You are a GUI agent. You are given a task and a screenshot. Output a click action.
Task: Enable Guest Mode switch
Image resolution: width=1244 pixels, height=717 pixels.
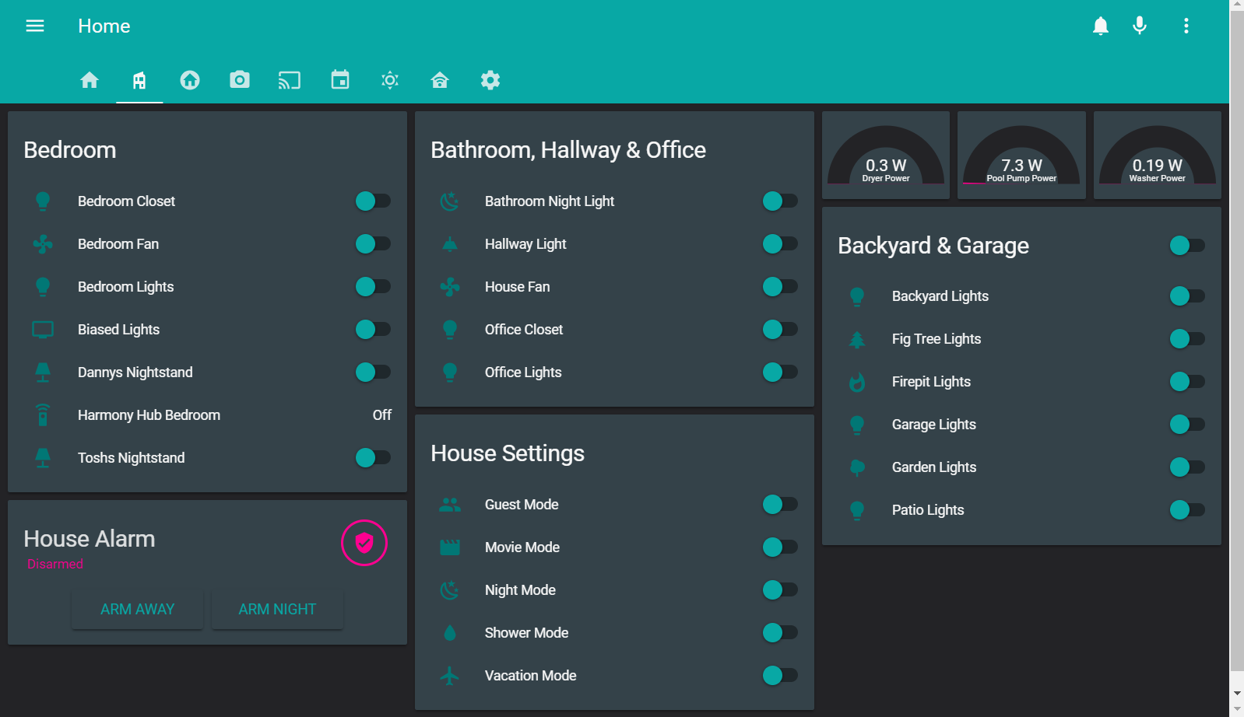[x=780, y=504]
